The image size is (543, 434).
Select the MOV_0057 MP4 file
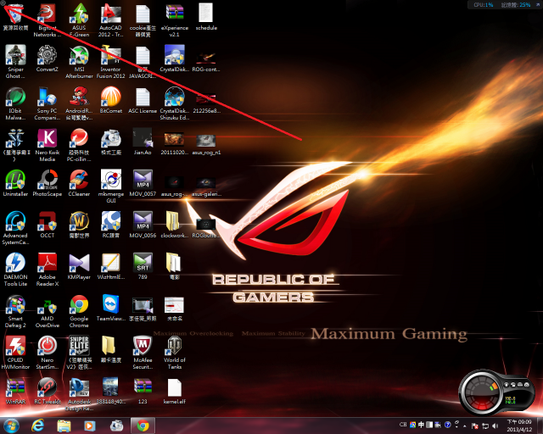143,183
